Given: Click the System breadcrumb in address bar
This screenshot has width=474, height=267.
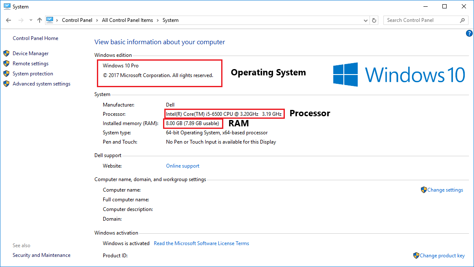Looking at the screenshot, I should tap(171, 20).
